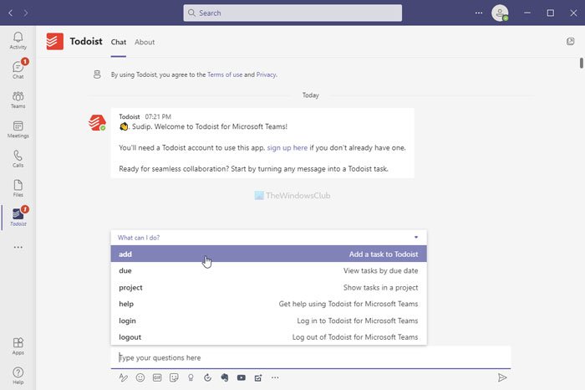
Task: Open the Apps store in sidebar
Action: [18, 346]
